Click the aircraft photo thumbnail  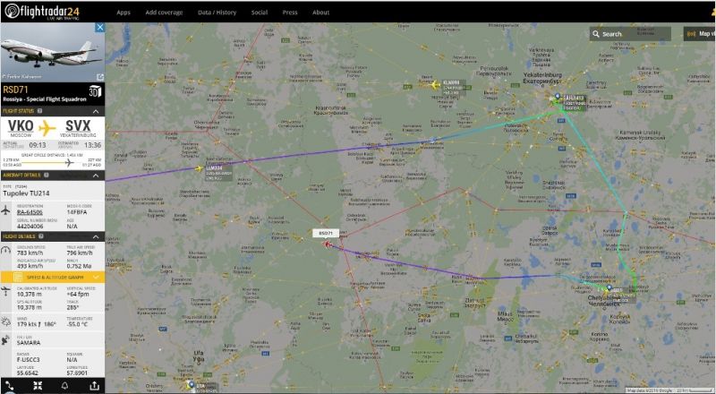click(53, 53)
